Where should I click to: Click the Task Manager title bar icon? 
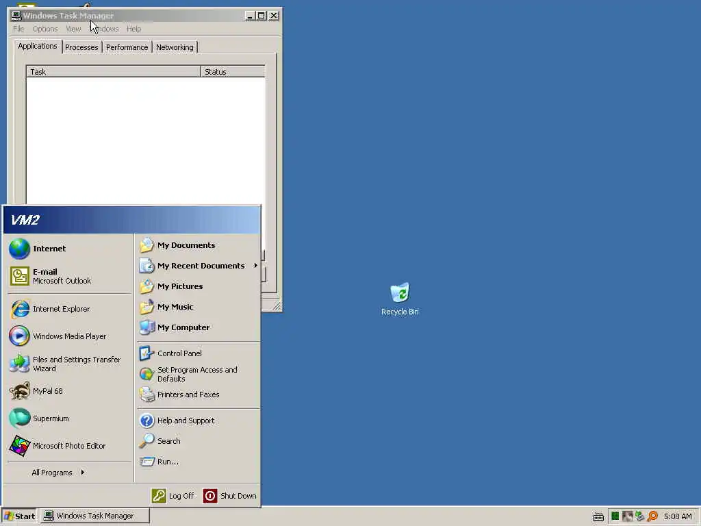[x=16, y=16]
